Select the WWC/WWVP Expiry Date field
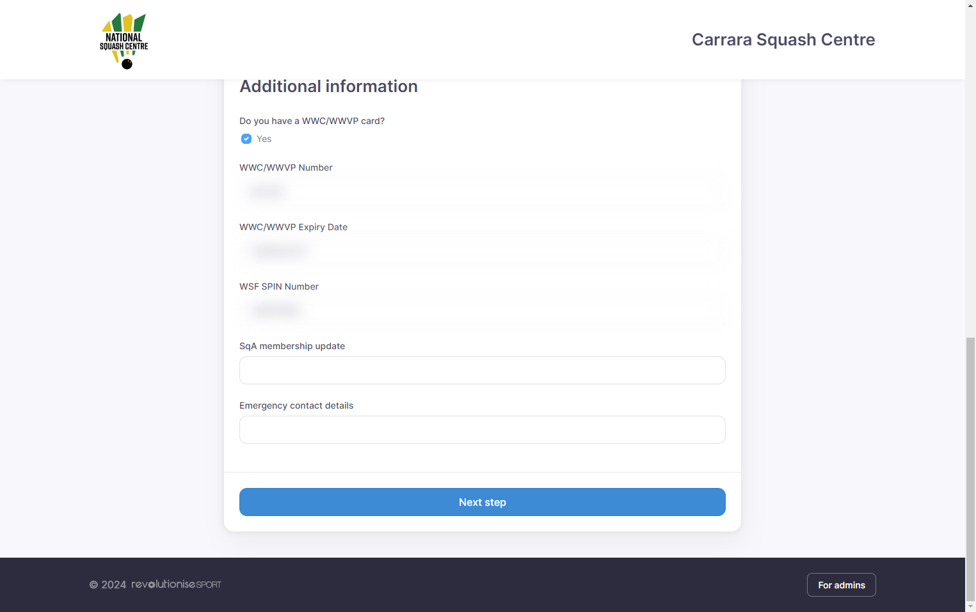 coord(482,251)
